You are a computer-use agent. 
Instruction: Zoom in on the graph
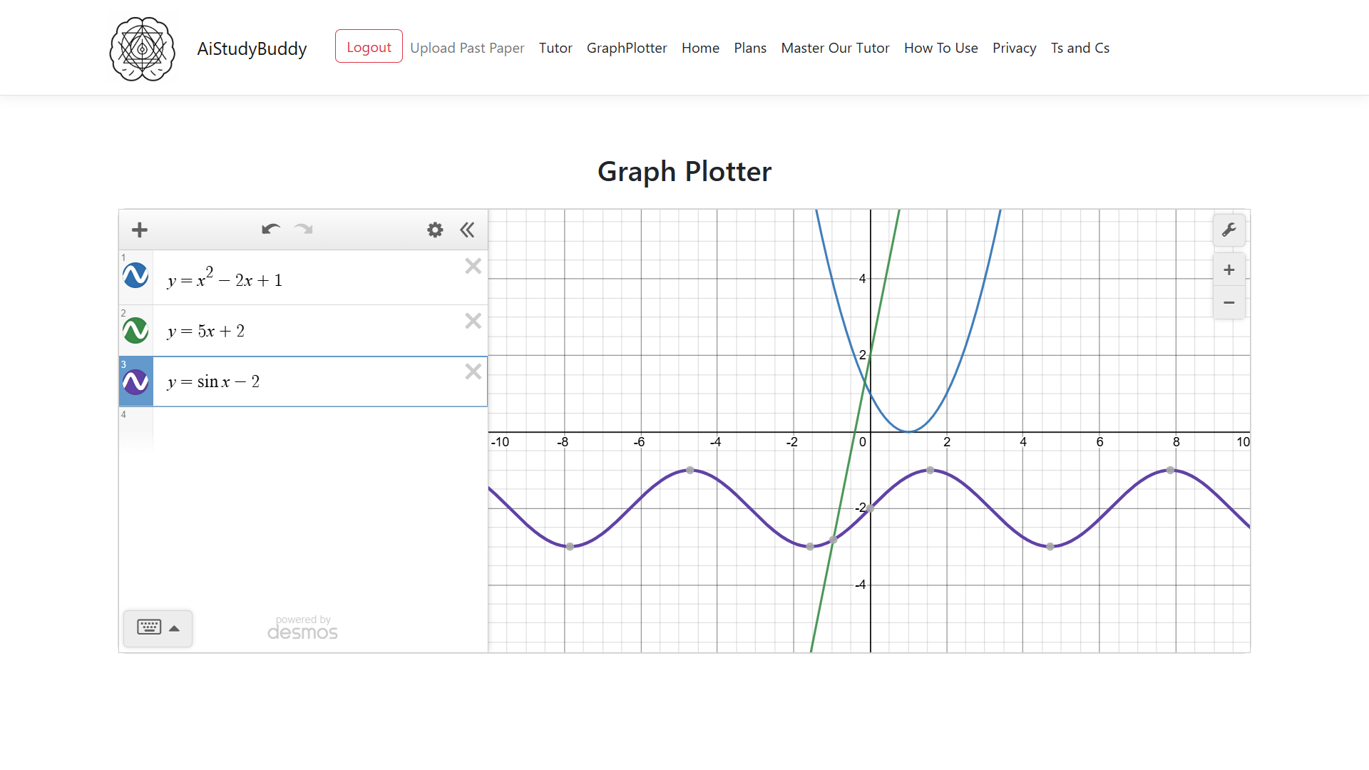[1229, 269]
